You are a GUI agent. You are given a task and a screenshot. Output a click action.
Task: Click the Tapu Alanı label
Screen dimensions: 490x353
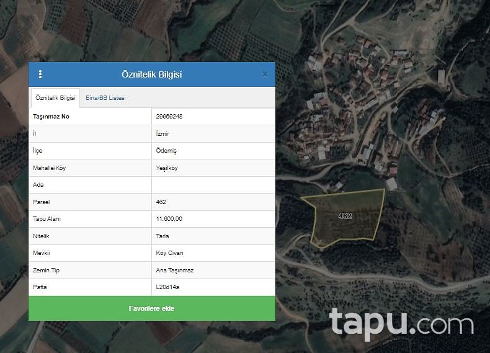[x=47, y=219]
